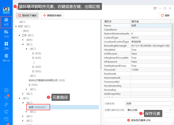Click the 刷新 refresh button

click(x=165, y=15)
